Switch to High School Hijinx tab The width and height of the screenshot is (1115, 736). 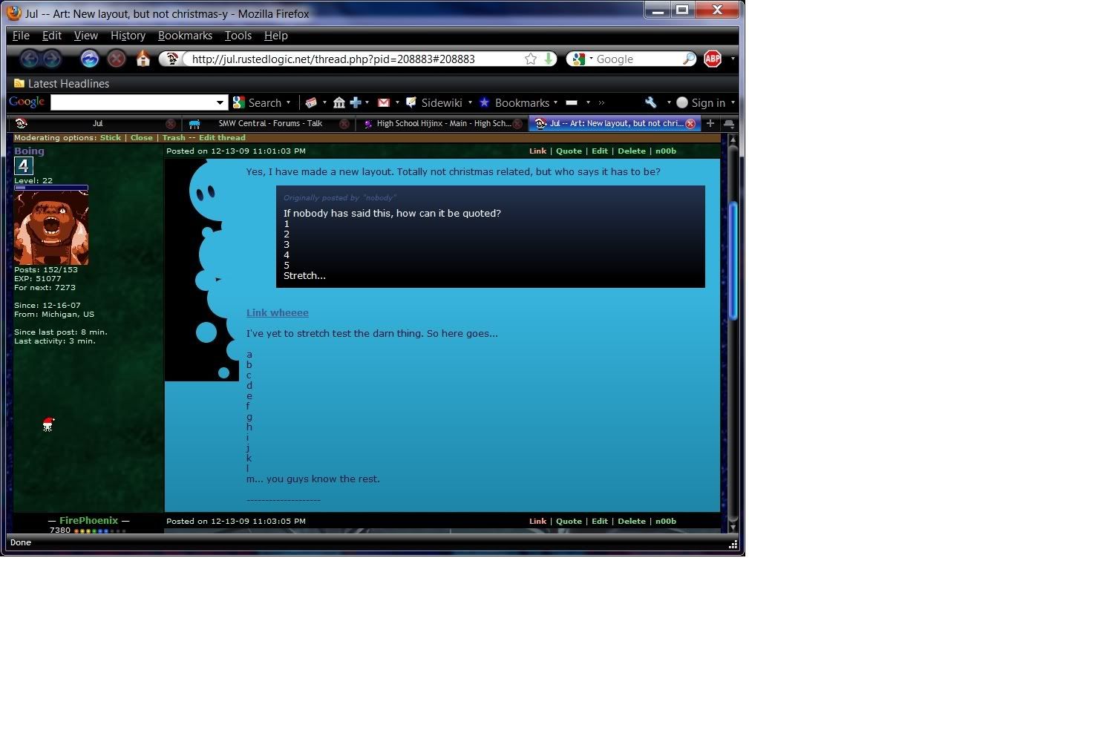pyautogui.click(x=442, y=123)
